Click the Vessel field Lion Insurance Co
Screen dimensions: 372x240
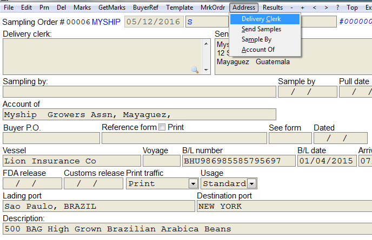[x=72, y=161]
